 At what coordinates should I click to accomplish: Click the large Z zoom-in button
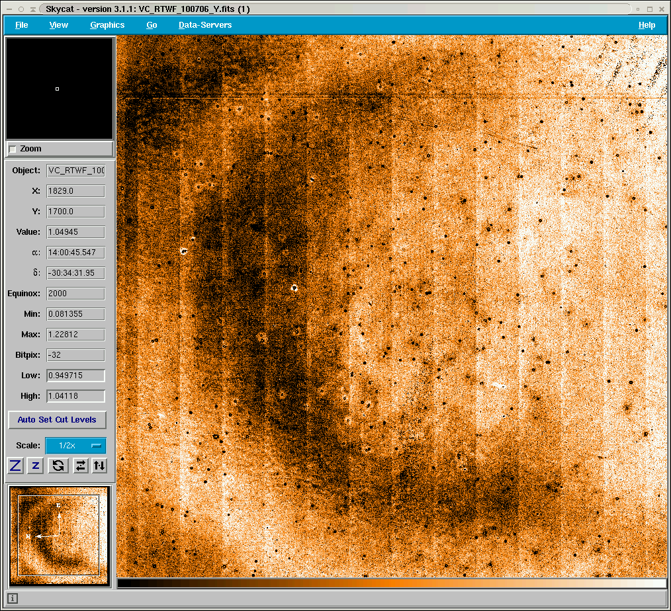[x=16, y=466]
